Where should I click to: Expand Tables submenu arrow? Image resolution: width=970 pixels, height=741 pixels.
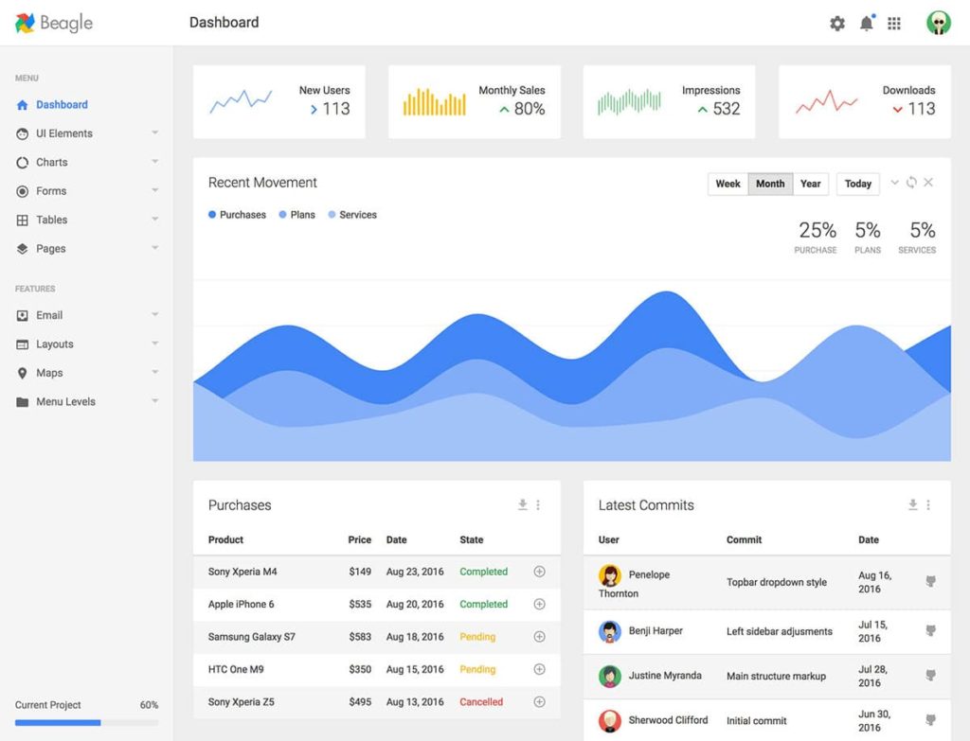(155, 219)
